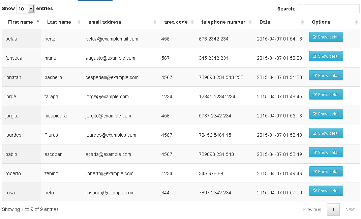
Task: Click the detail icon in belaa's Show detail button
Action: 314,37
